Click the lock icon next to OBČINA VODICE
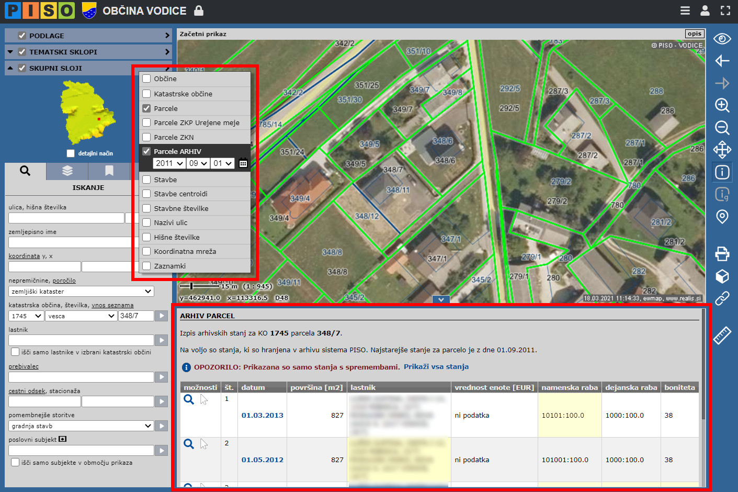 199,10
